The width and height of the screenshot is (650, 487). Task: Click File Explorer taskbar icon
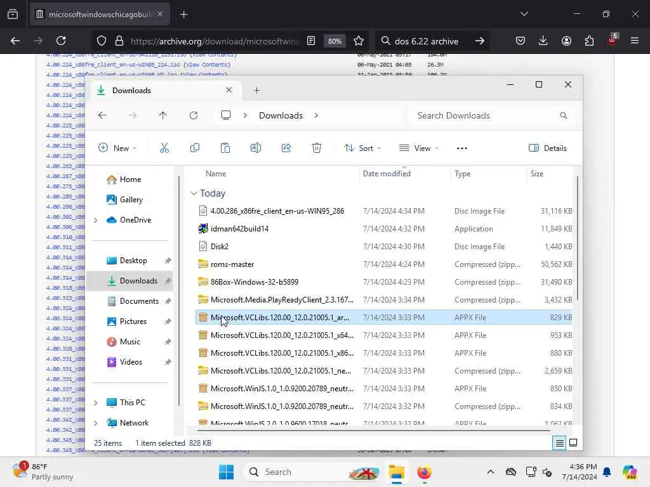[x=396, y=472]
